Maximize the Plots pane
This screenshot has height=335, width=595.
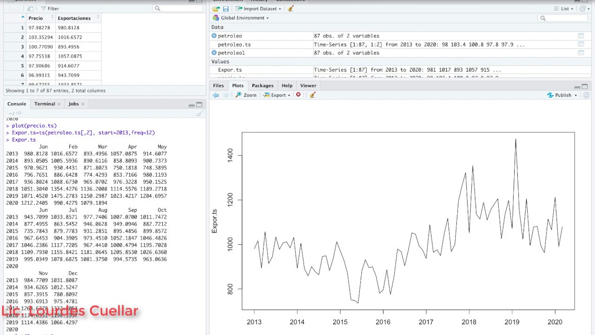pos(585,87)
